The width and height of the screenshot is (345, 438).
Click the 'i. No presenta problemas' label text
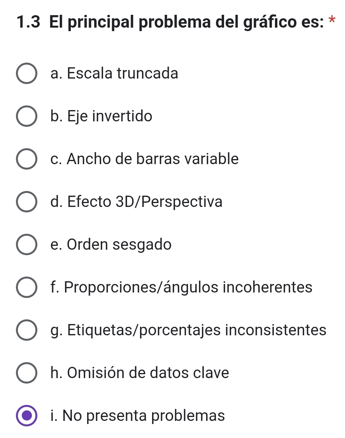(138, 415)
